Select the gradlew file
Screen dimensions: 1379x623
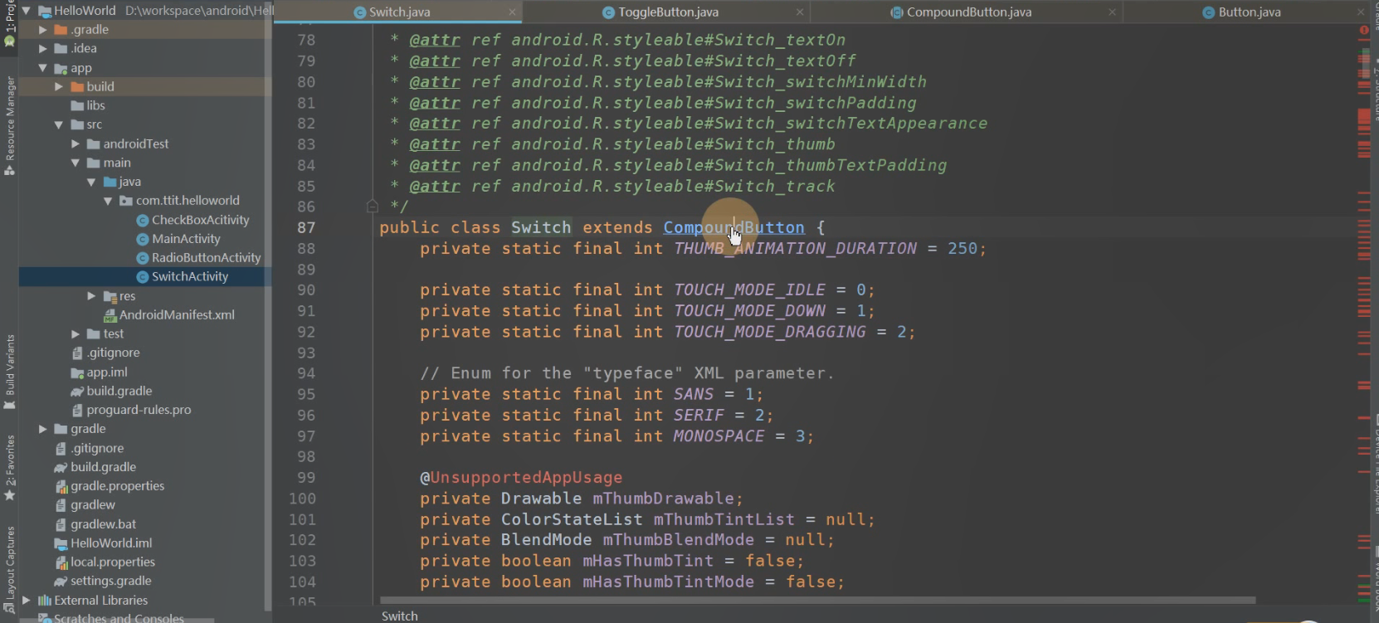pyautogui.click(x=93, y=505)
